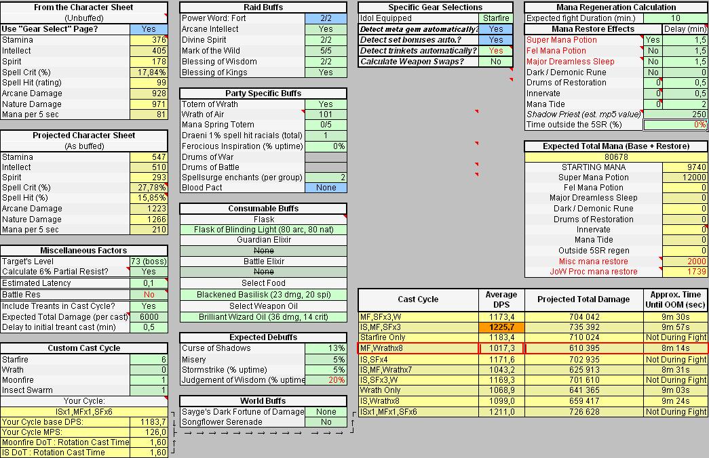Select the highlighted MF,Wrathx8 cast cycle row
This screenshot has height=458, width=709.
533,348
